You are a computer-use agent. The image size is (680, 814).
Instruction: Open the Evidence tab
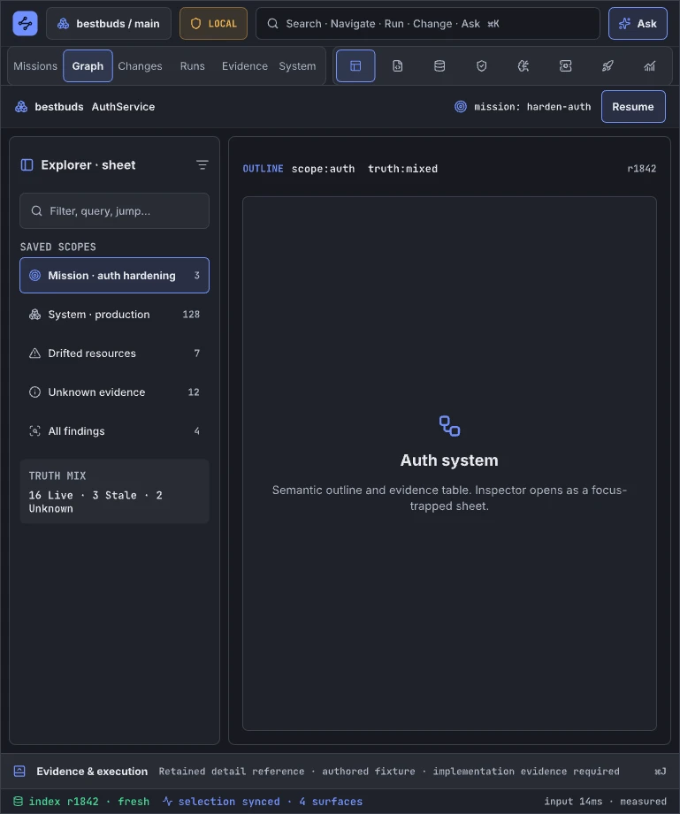coord(245,66)
